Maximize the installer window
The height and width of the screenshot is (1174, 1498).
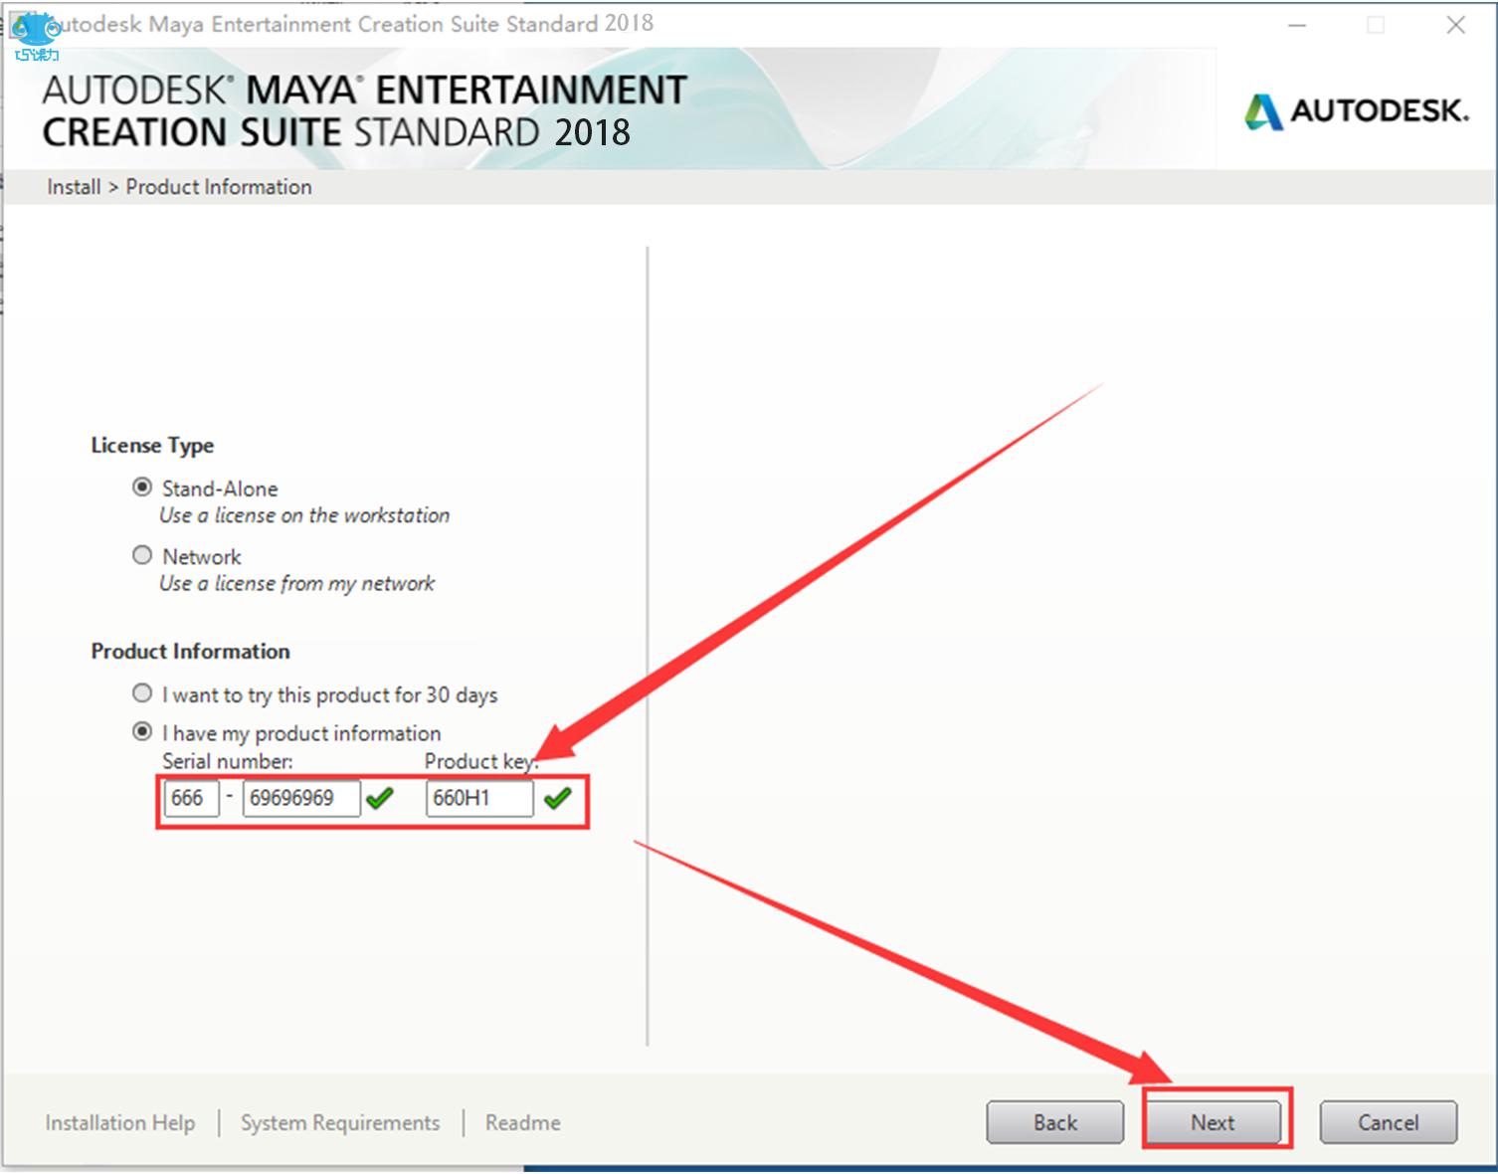(1376, 25)
